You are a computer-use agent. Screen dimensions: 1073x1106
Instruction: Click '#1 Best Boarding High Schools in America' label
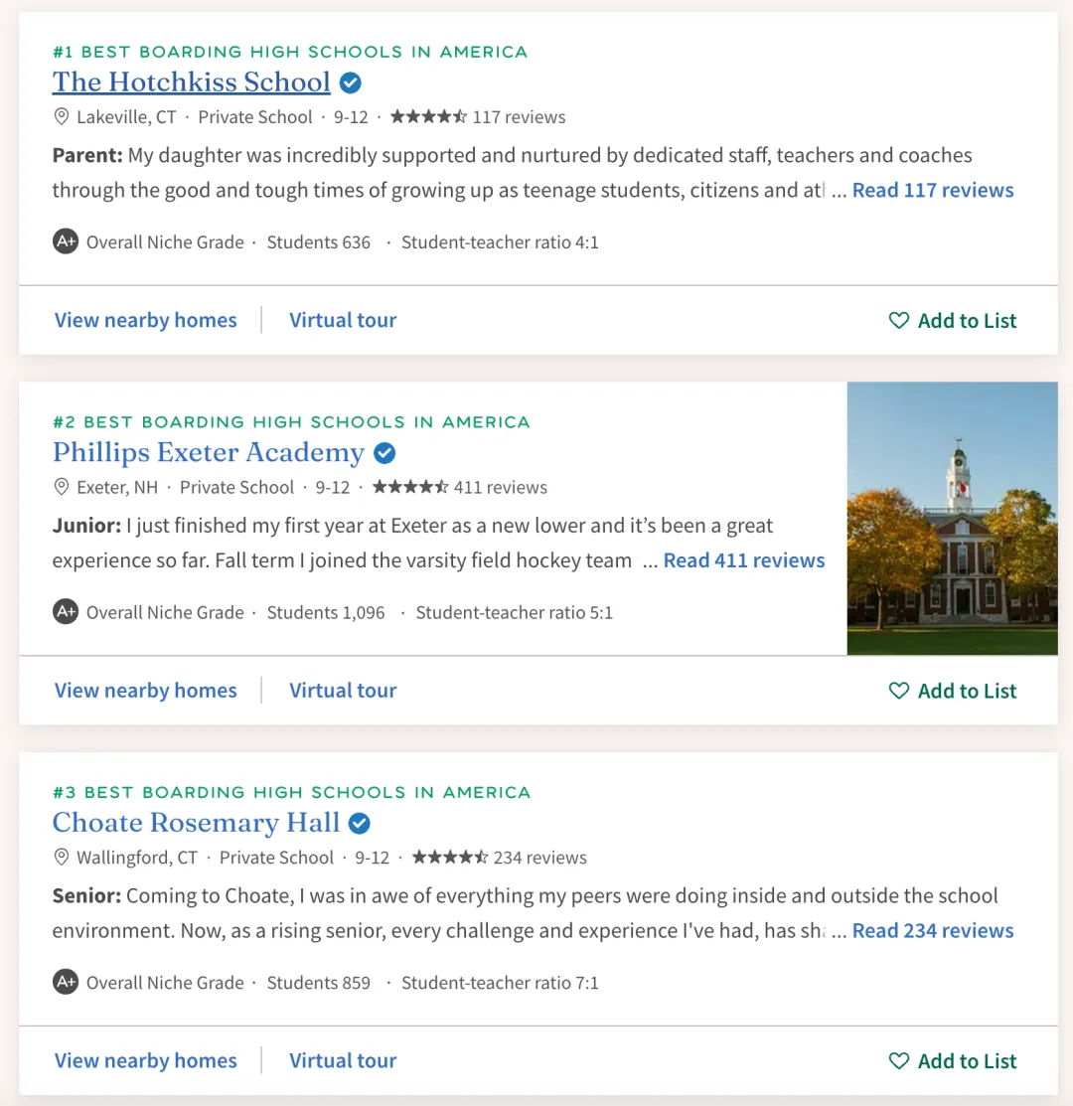(x=290, y=52)
